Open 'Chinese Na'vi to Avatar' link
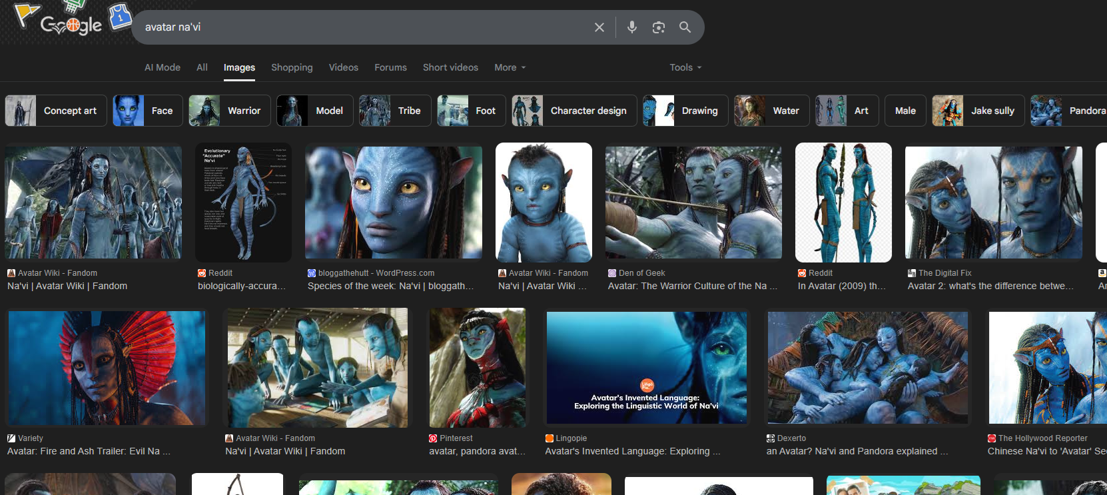This screenshot has width=1107, height=495. pos(1047,451)
